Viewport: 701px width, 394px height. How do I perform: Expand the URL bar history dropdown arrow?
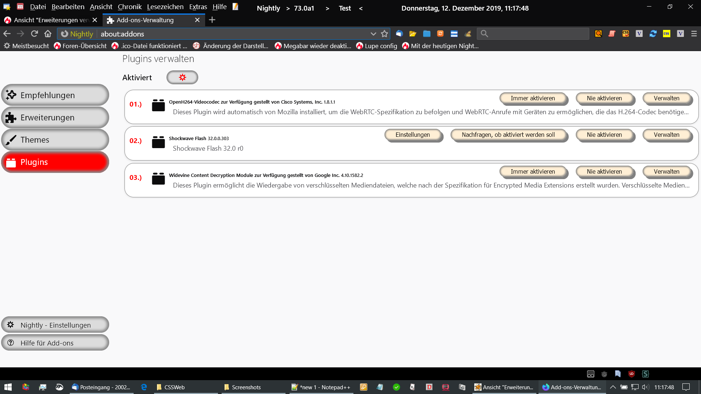click(373, 34)
